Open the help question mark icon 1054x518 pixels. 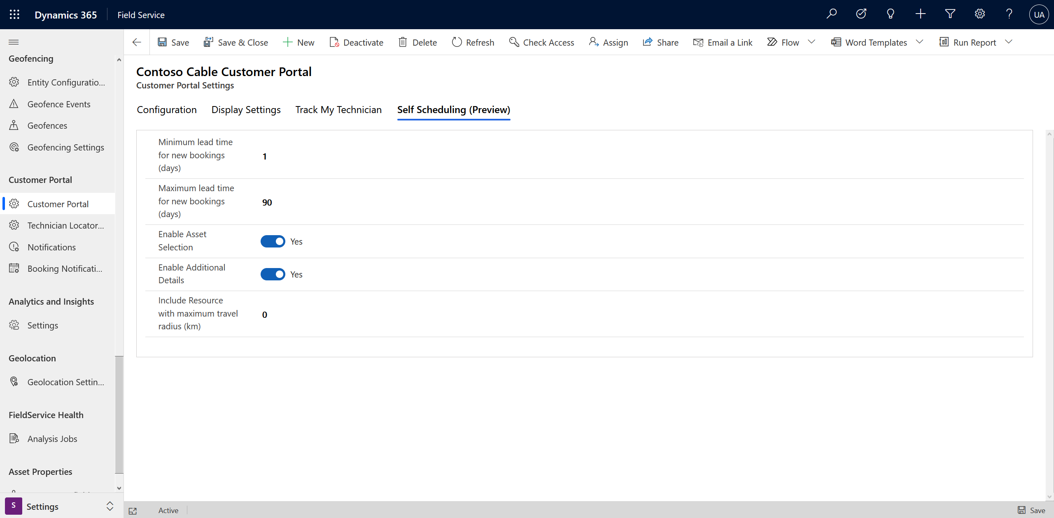[1009, 14]
